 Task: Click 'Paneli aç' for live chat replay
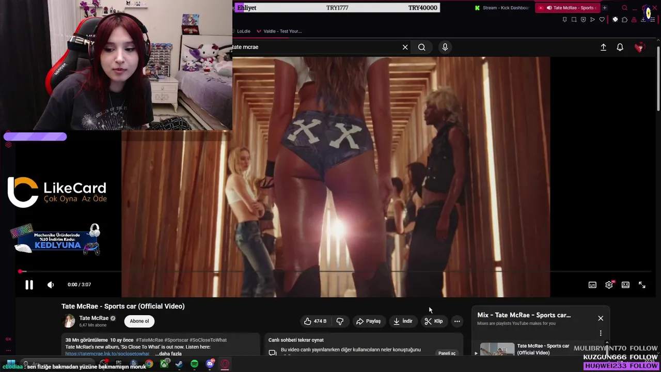pos(447,353)
